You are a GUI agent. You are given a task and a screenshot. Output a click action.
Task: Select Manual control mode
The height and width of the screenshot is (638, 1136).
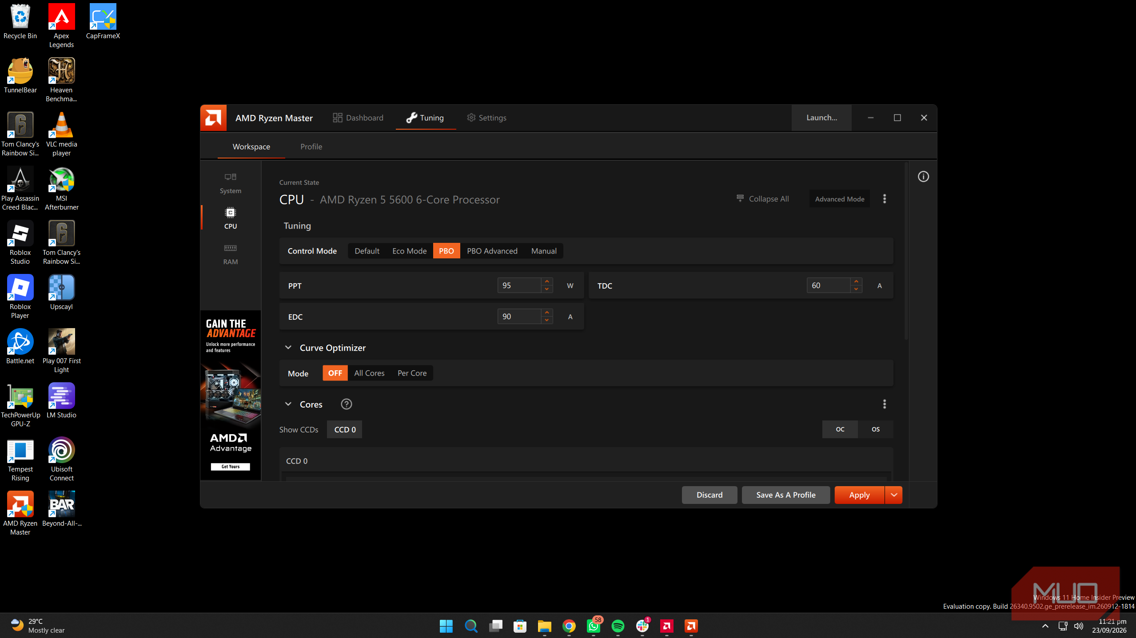544,251
